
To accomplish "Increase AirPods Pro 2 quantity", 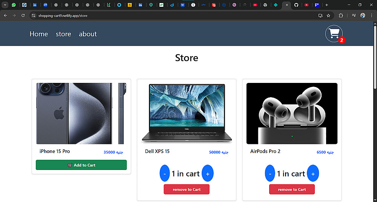I will coord(313,173).
